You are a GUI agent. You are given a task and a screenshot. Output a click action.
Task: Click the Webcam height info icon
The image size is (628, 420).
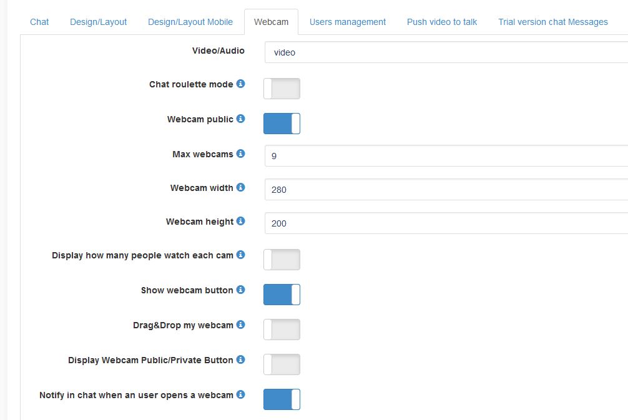tap(241, 221)
